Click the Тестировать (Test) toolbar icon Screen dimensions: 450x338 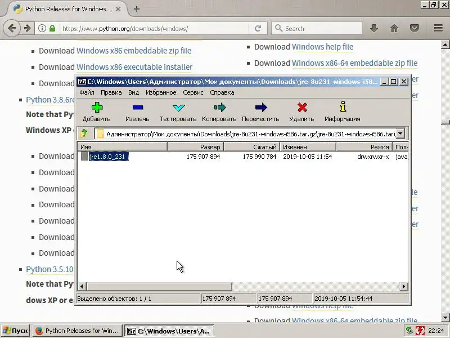(178, 108)
